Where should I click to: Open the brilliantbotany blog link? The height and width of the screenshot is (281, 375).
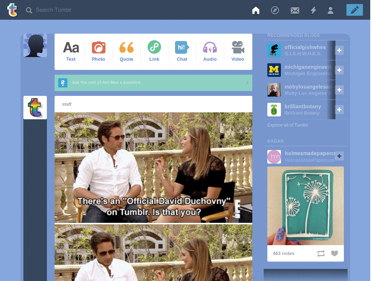pyautogui.click(x=302, y=106)
